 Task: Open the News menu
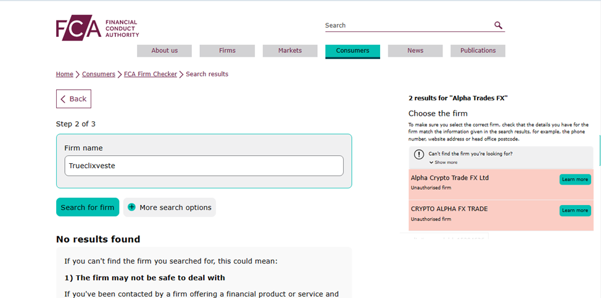tap(415, 51)
